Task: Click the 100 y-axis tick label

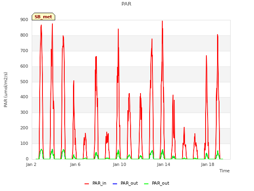Action: [x=24, y=143]
